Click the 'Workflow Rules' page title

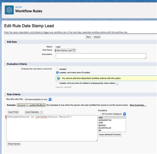pyautogui.click(x=29, y=11)
